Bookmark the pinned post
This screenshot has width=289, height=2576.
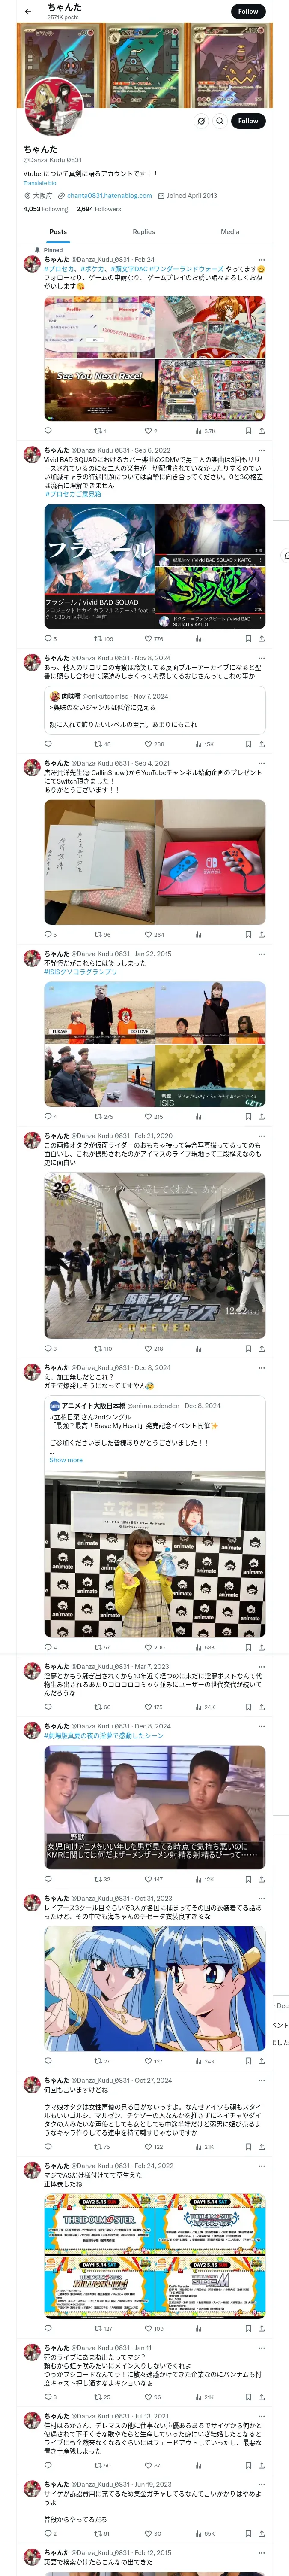[248, 431]
